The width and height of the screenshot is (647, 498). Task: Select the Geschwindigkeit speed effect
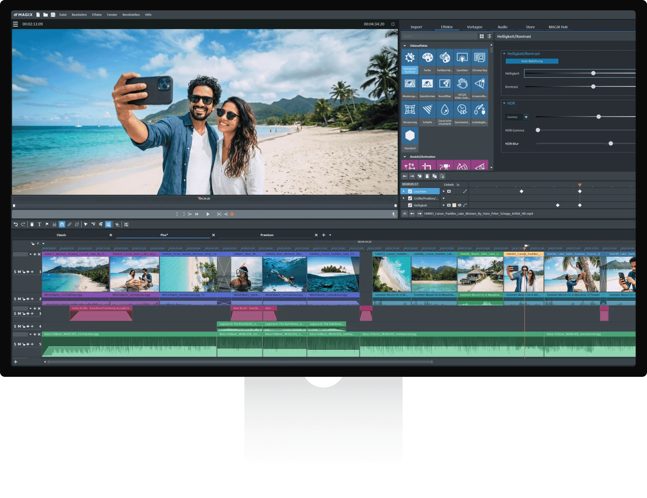(x=462, y=113)
